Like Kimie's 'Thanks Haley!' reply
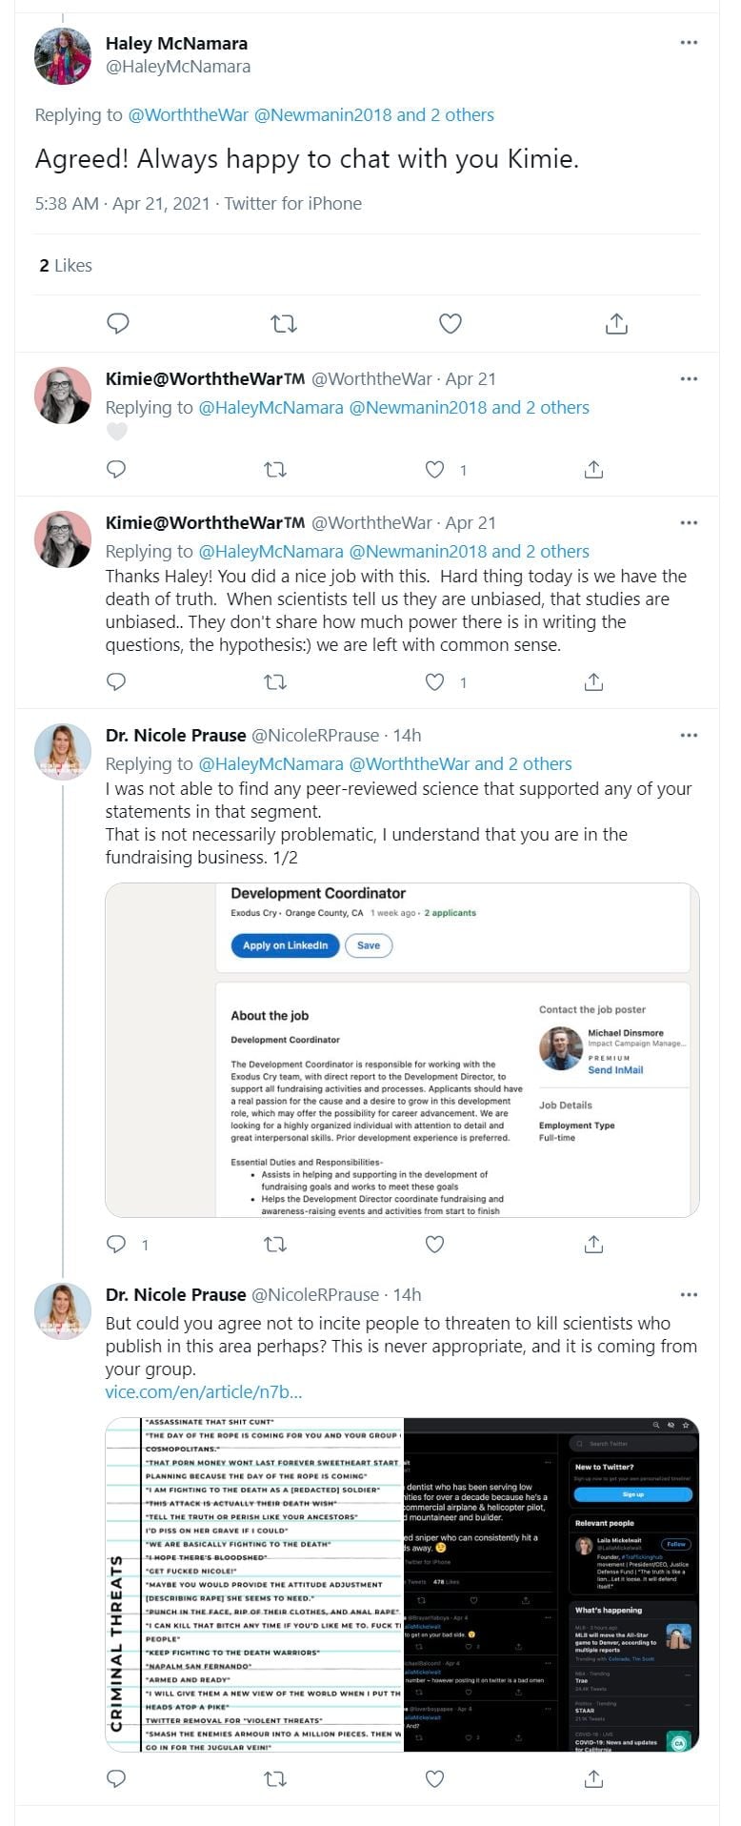This screenshot has width=741, height=1826. 435,682
